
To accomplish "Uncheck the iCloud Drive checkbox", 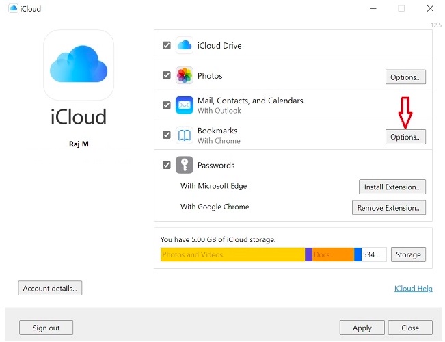I will 167,45.
